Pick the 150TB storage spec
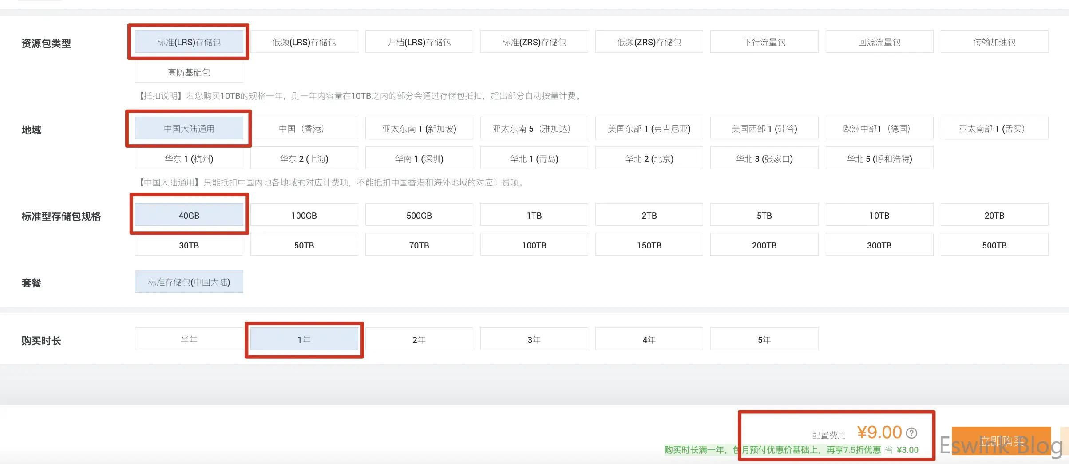1069x464 pixels. (x=649, y=245)
